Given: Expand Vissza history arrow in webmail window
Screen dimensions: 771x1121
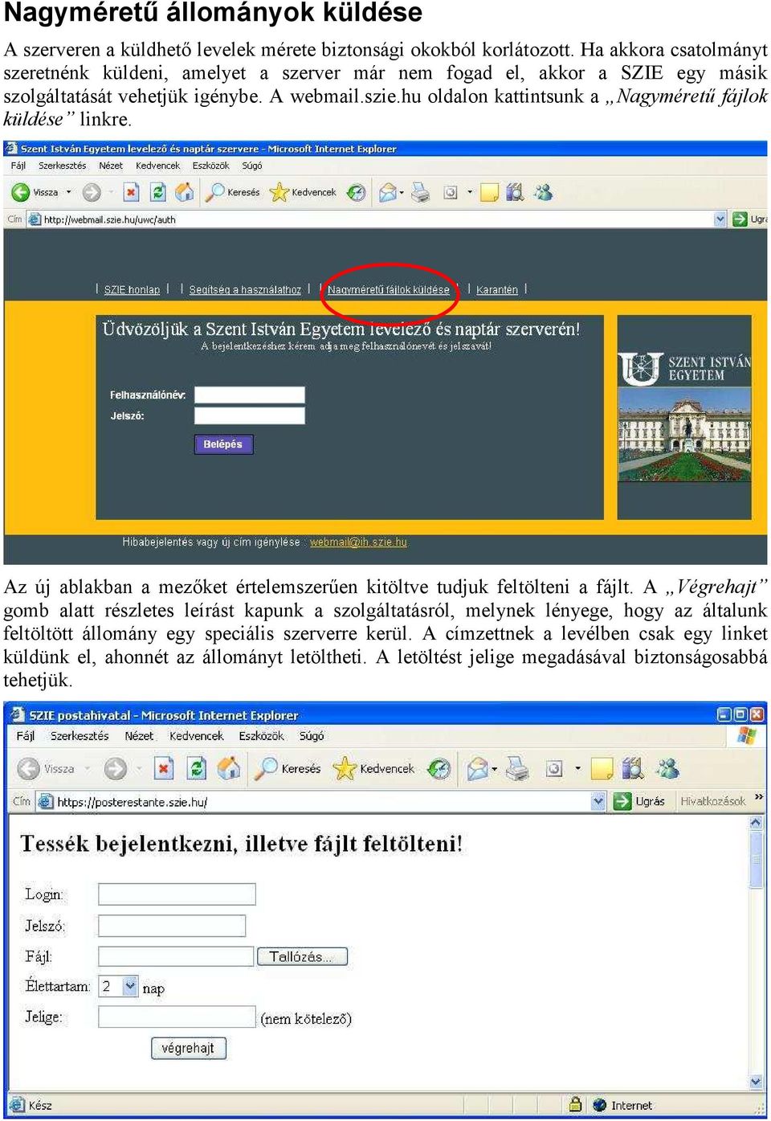Looking at the screenshot, I should pyautogui.click(x=68, y=192).
